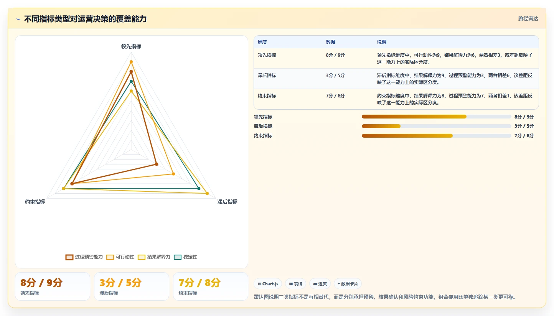
Task: Click the 结果解释力 legend label
Action: [159, 257]
